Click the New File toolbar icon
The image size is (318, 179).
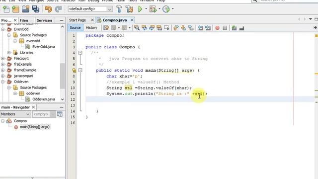[6, 9]
